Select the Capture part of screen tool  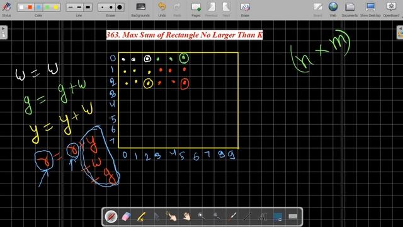pos(278,217)
